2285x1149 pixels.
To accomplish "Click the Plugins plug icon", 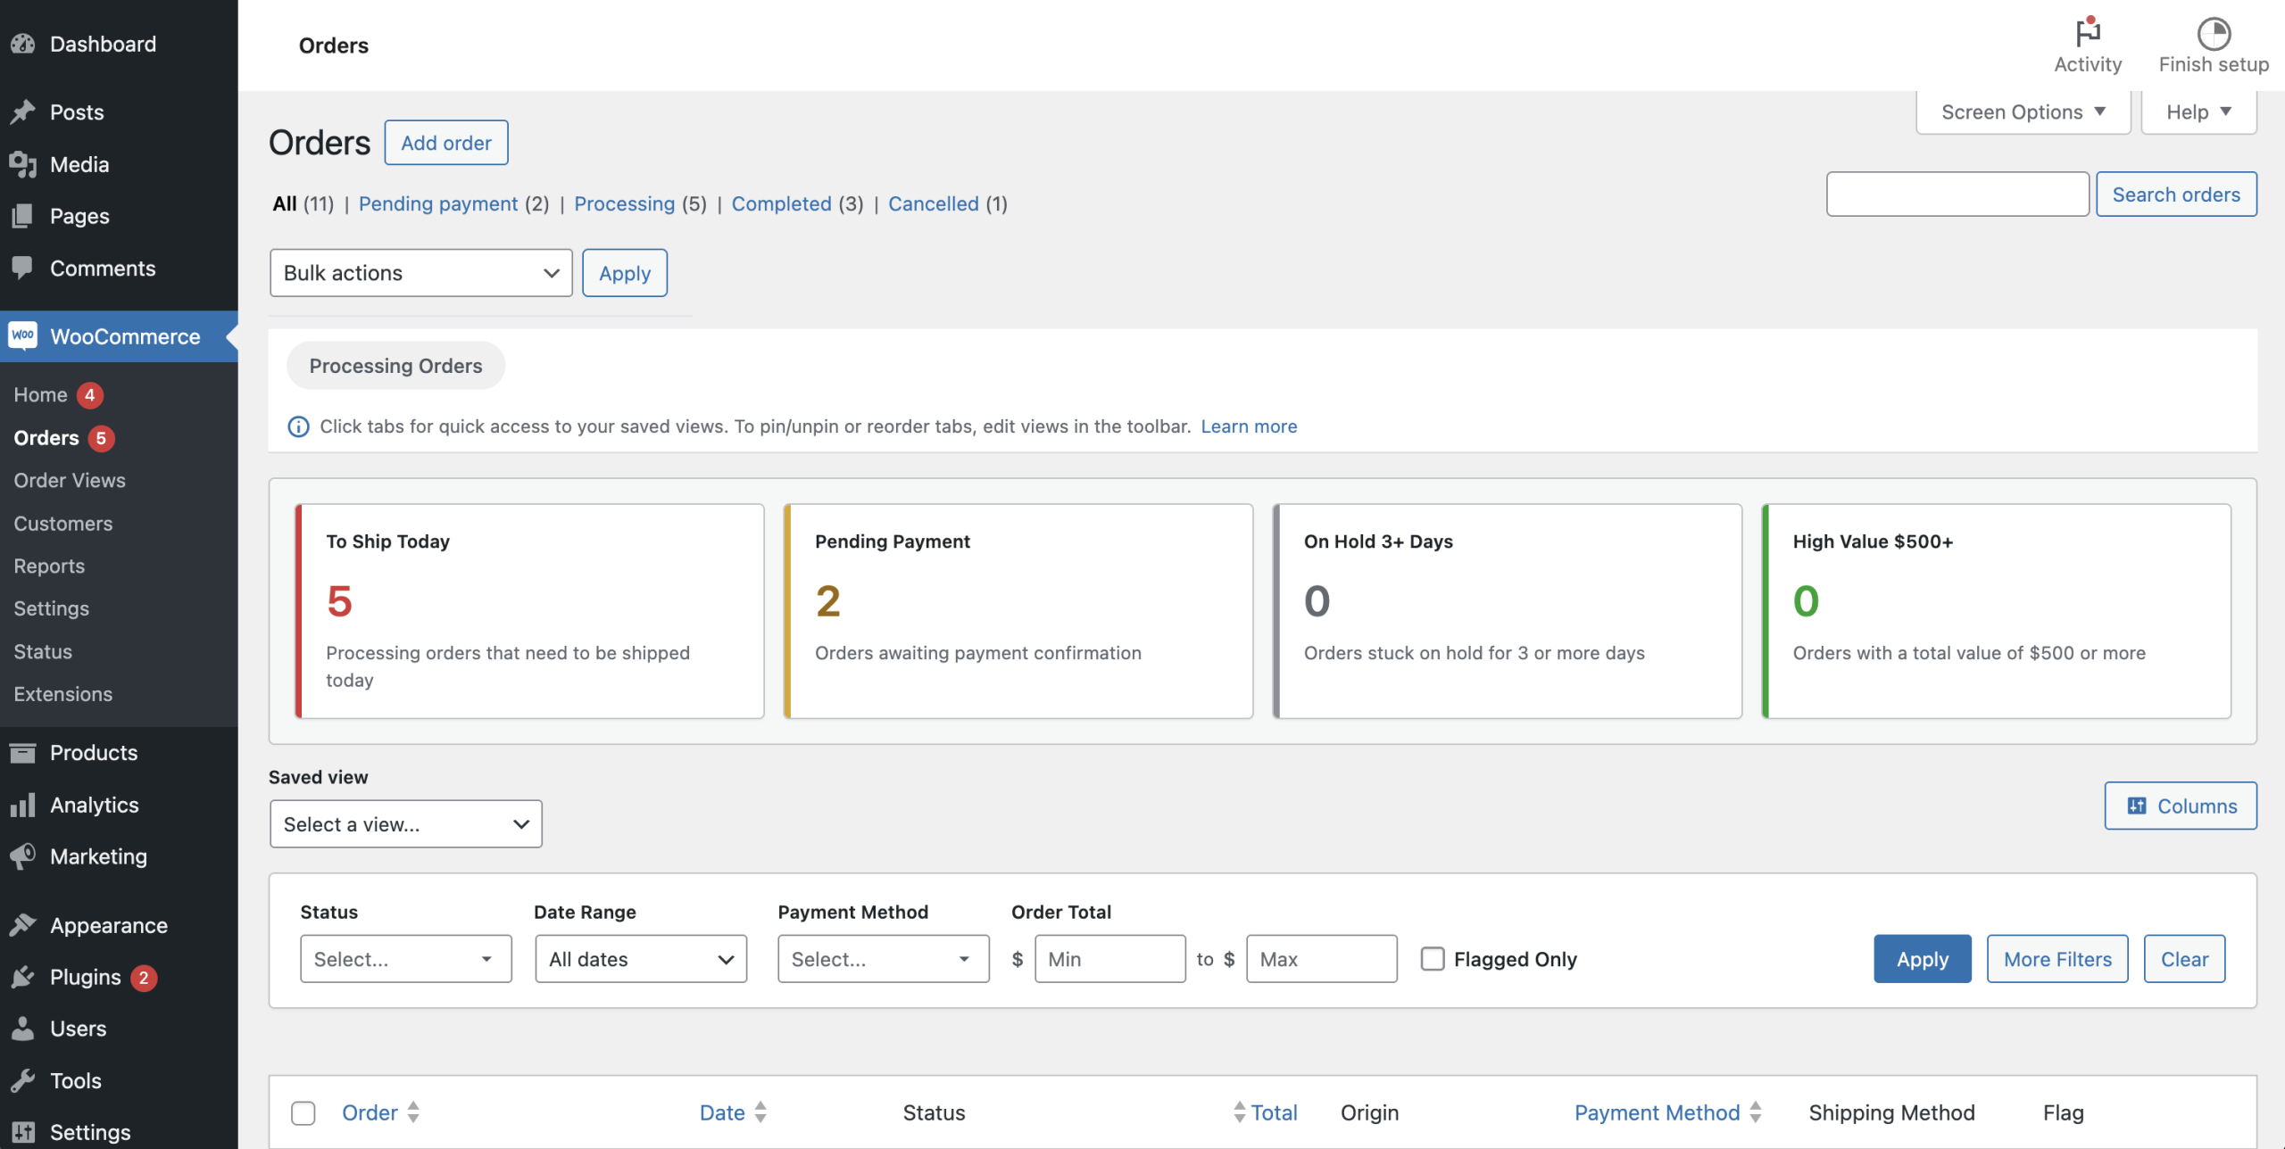I will coord(23,977).
